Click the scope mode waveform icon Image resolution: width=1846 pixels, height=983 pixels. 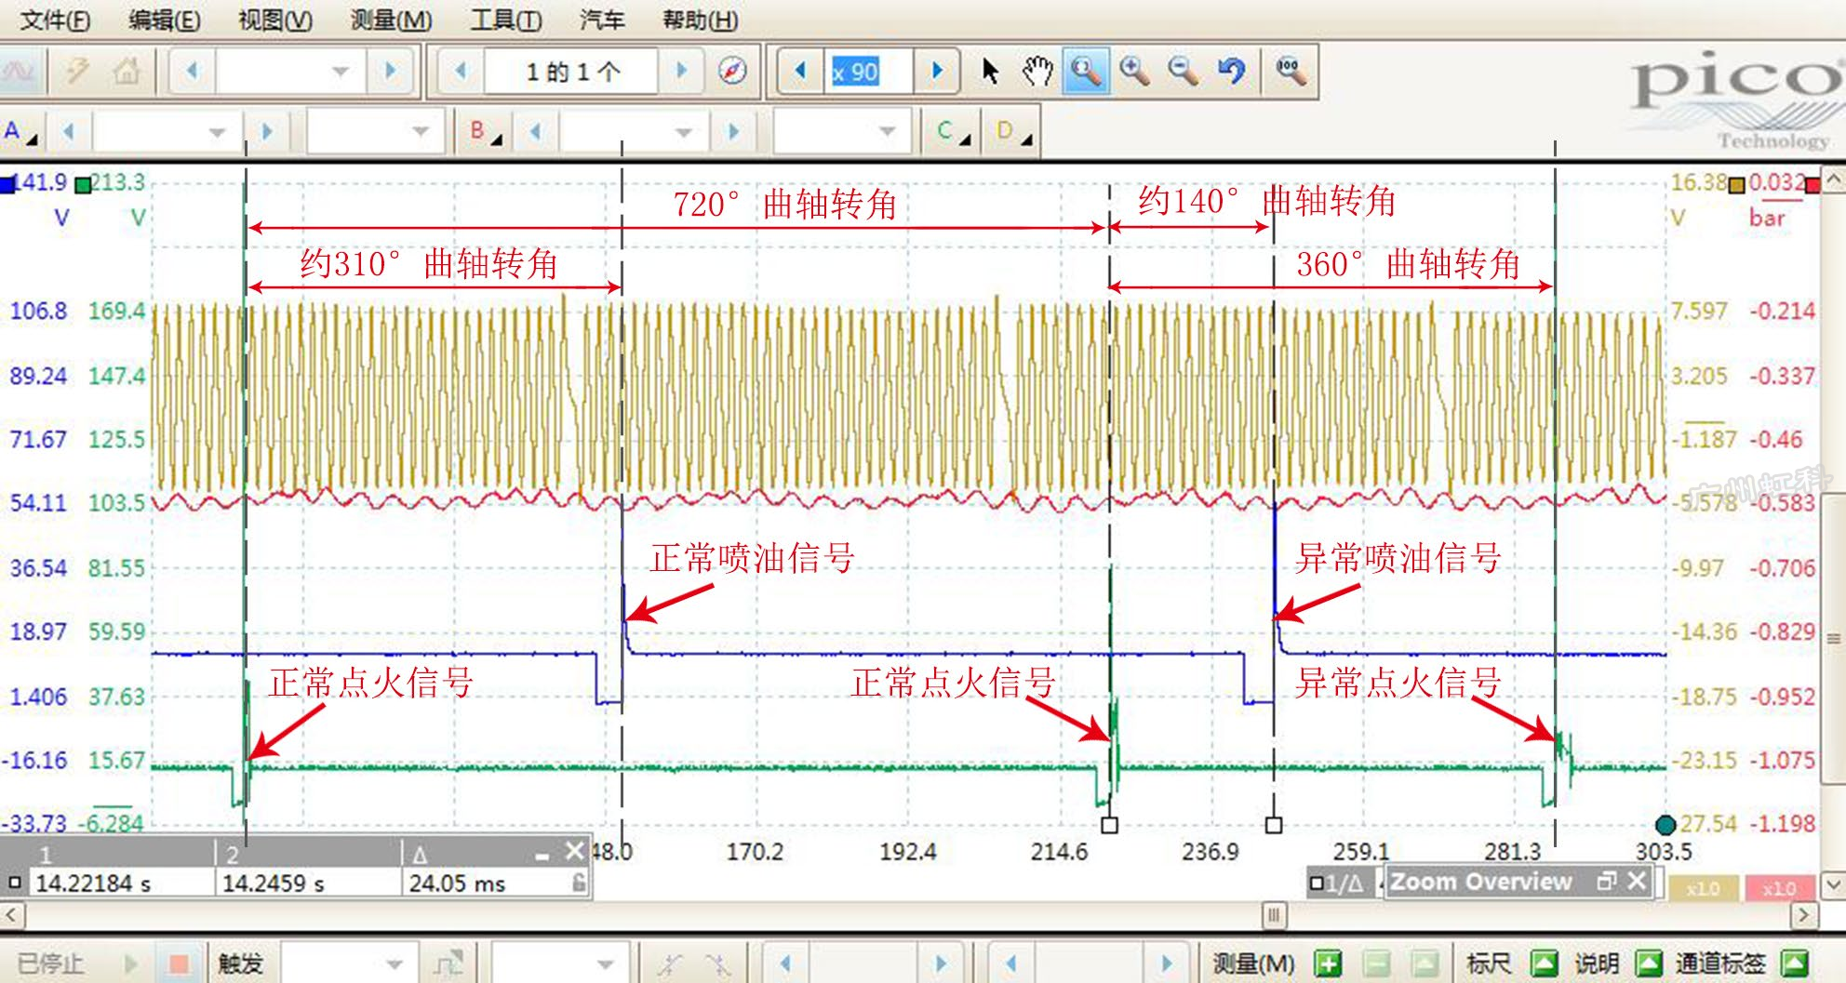[x=20, y=71]
